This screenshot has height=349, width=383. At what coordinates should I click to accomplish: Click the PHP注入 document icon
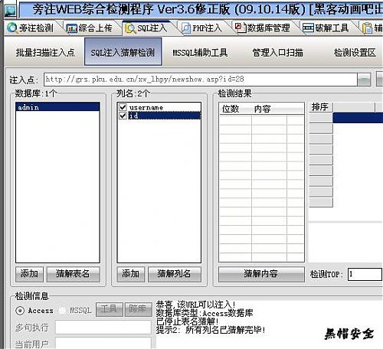click(x=186, y=28)
